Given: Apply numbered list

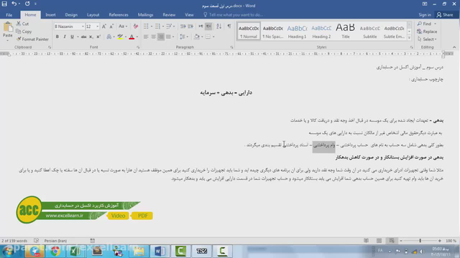Looking at the screenshot, I should click(157, 27).
